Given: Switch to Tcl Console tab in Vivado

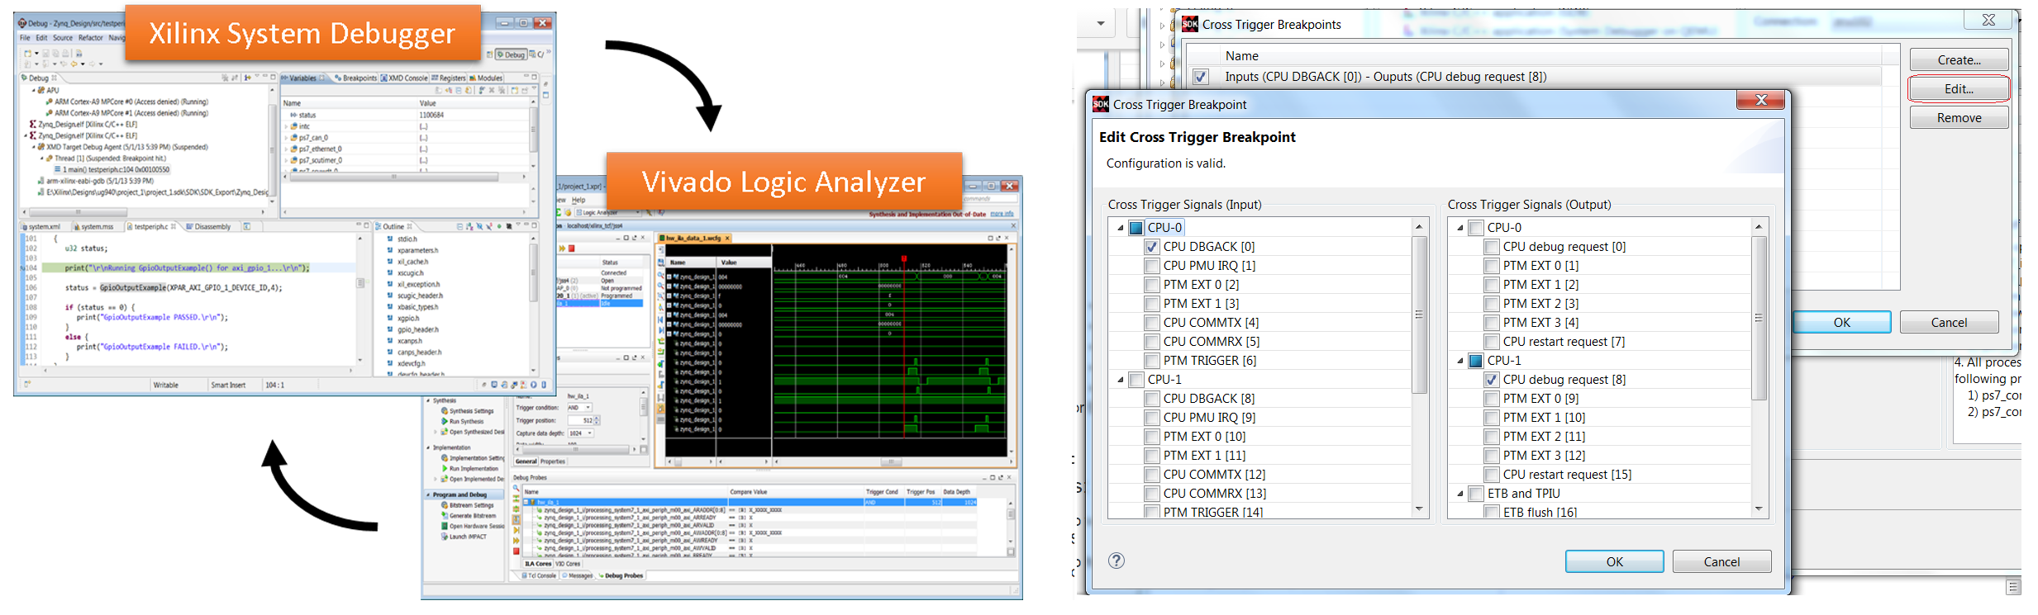Looking at the screenshot, I should pyautogui.click(x=540, y=575).
